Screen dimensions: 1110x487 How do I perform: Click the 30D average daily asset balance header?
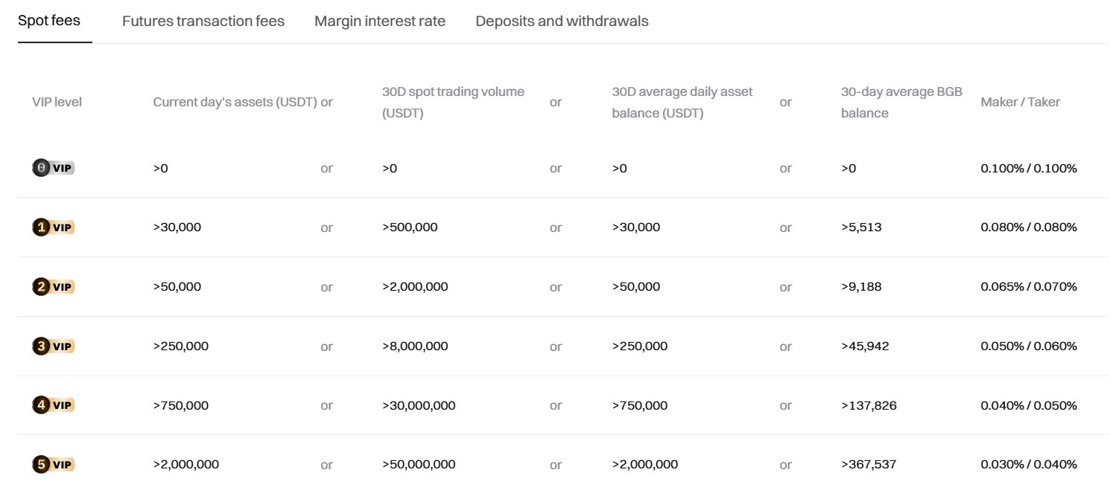point(682,102)
